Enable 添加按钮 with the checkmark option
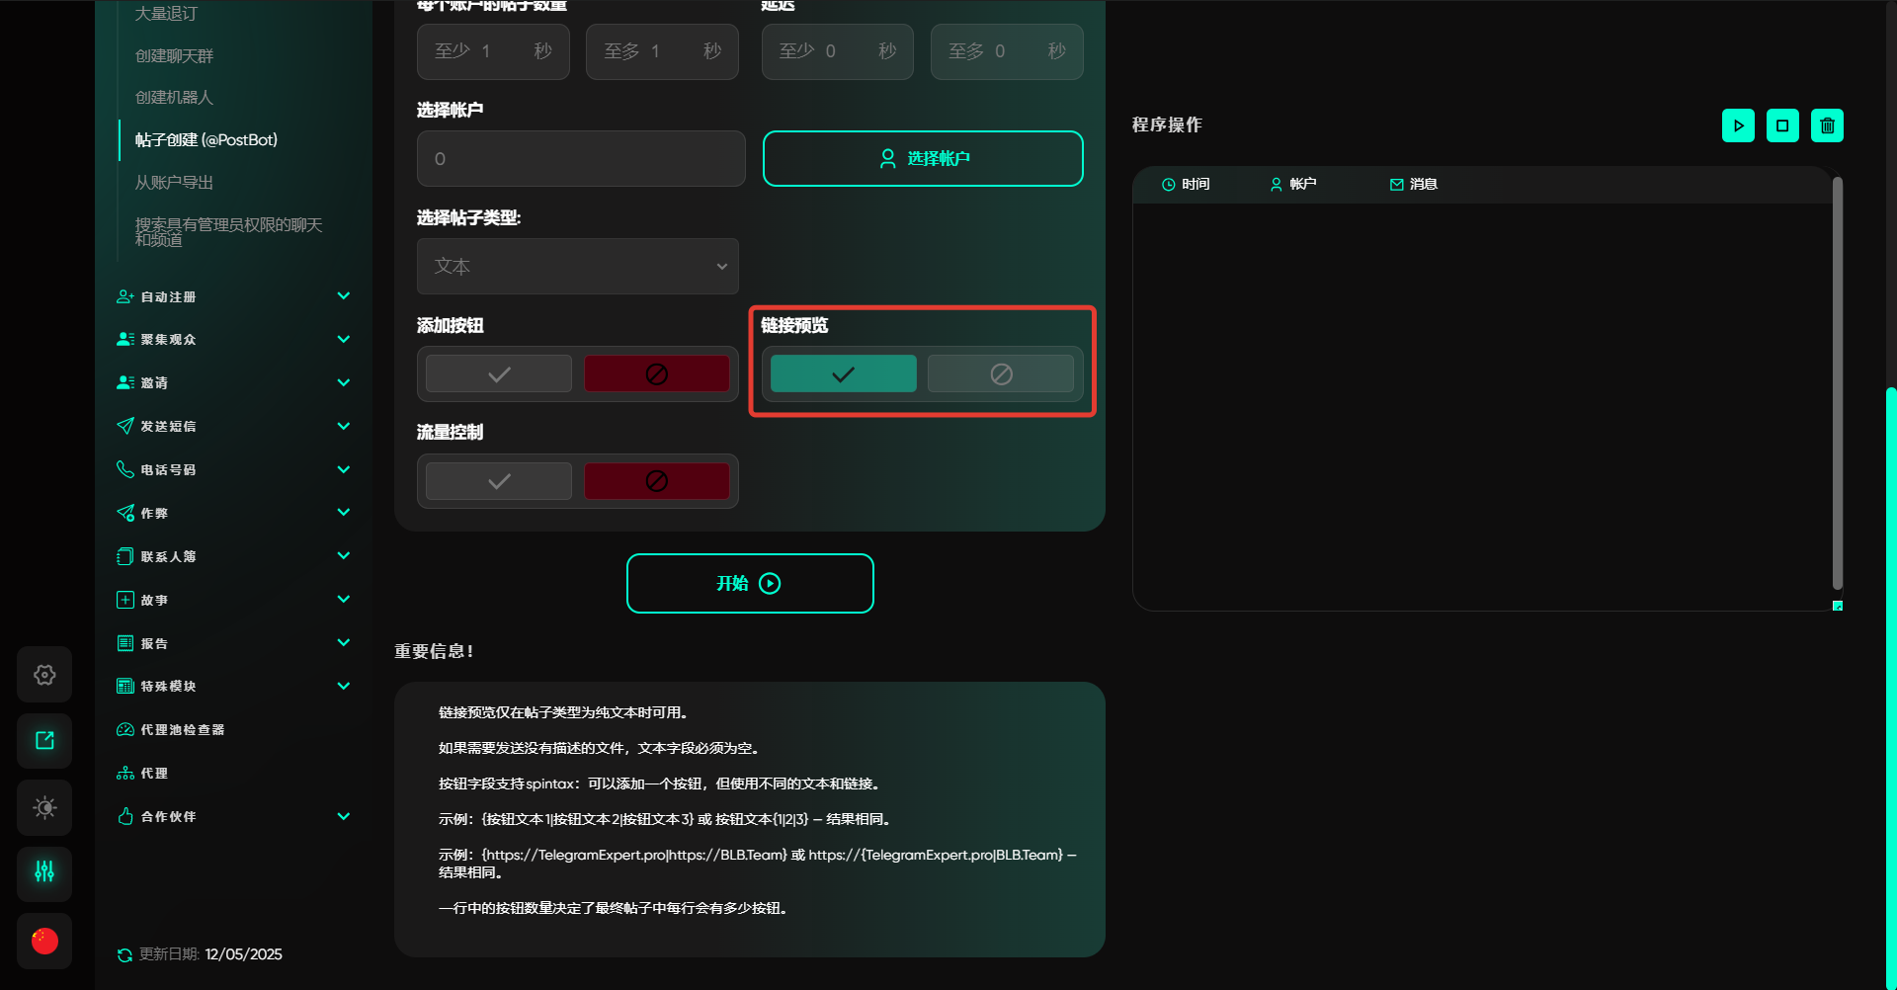The height and width of the screenshot is (990, 1897). coord(499,374)
